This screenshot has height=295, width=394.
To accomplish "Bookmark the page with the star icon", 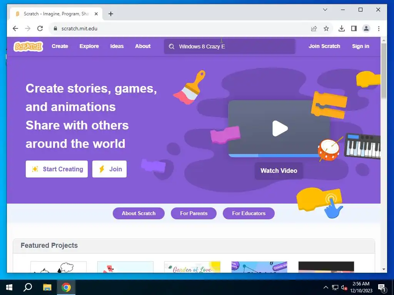I will [x=326, y=28].
